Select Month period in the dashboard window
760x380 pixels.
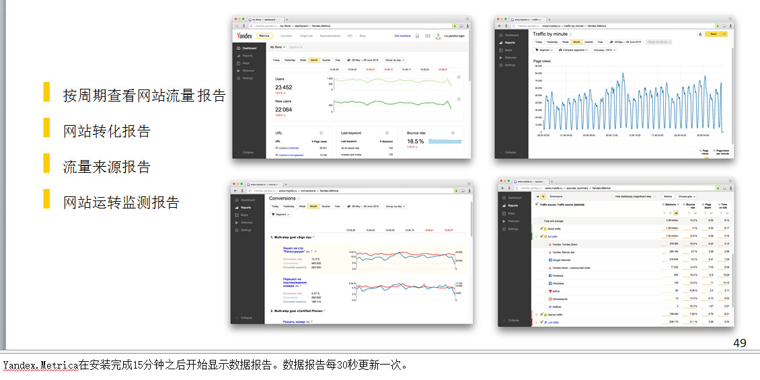point(314,60)
